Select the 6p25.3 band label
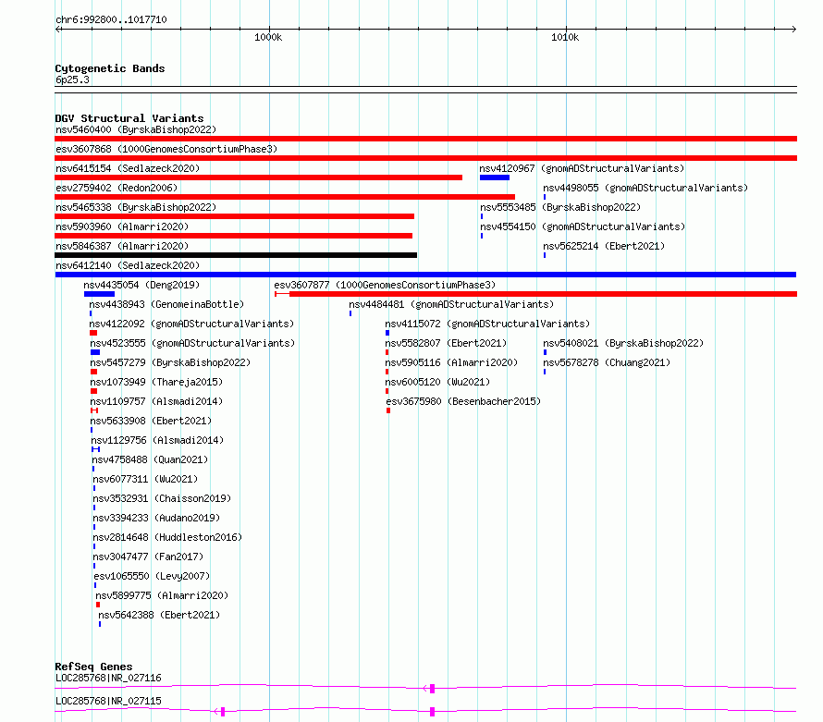This screenshot has height=722, width=823. 72,80
